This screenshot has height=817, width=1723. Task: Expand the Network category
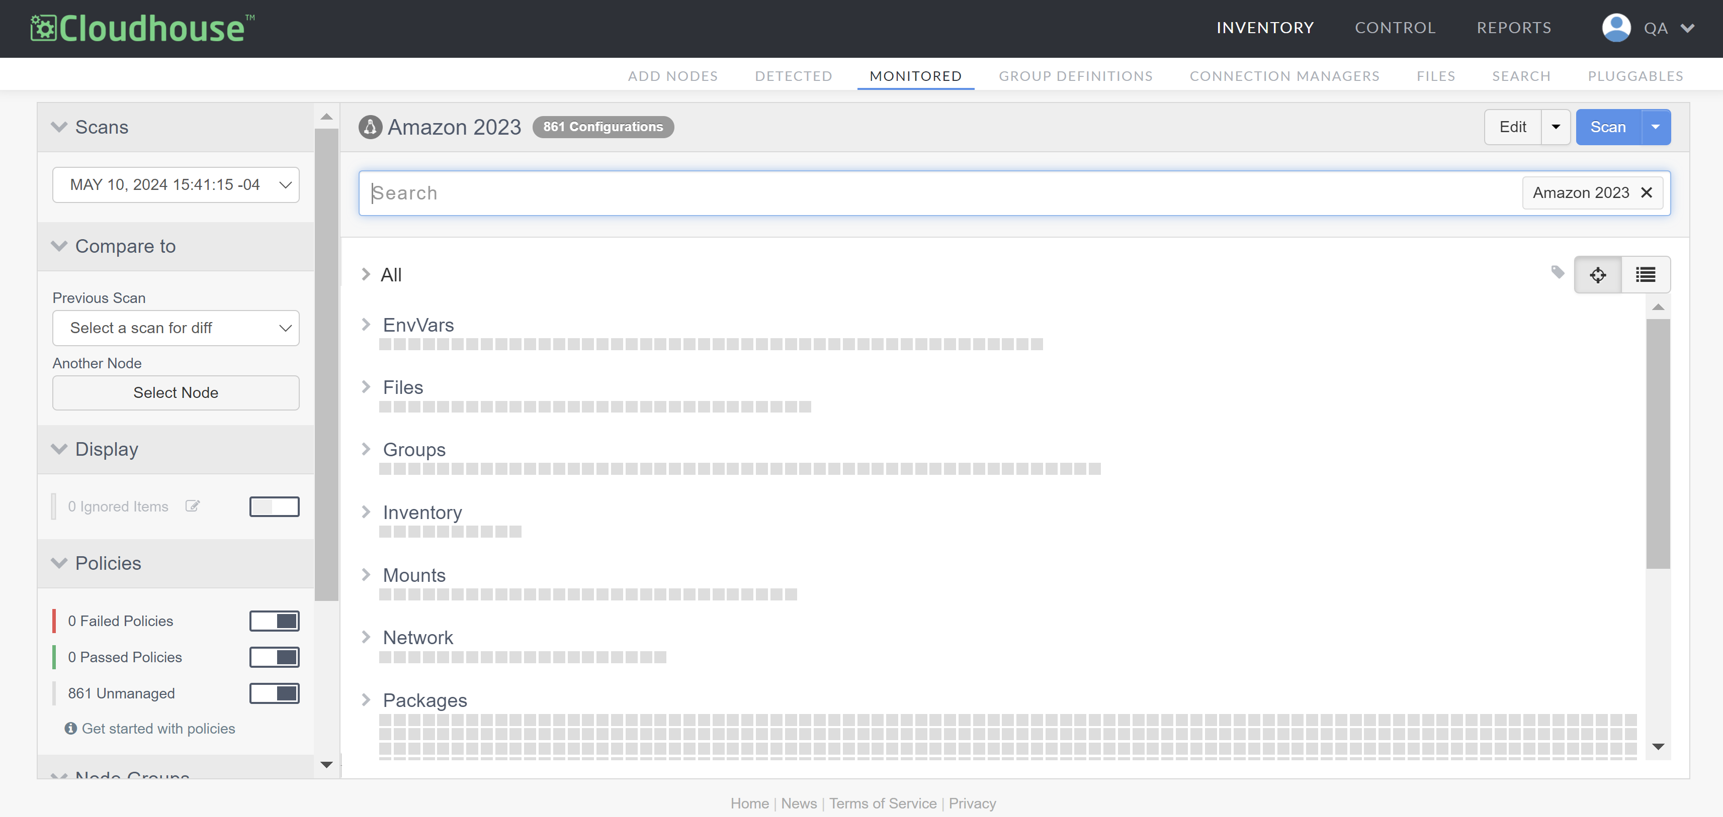(366, 637)
